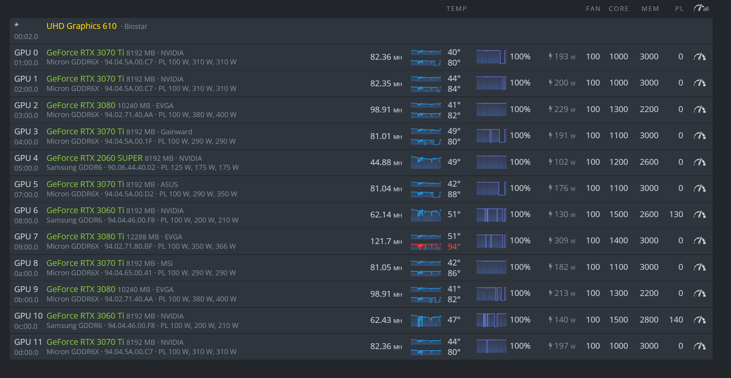This screenshot has width=731, height=378.
Task: Open overclock settings icon for GPU 4
Action: pyautogui.click(x=701, y=162)
